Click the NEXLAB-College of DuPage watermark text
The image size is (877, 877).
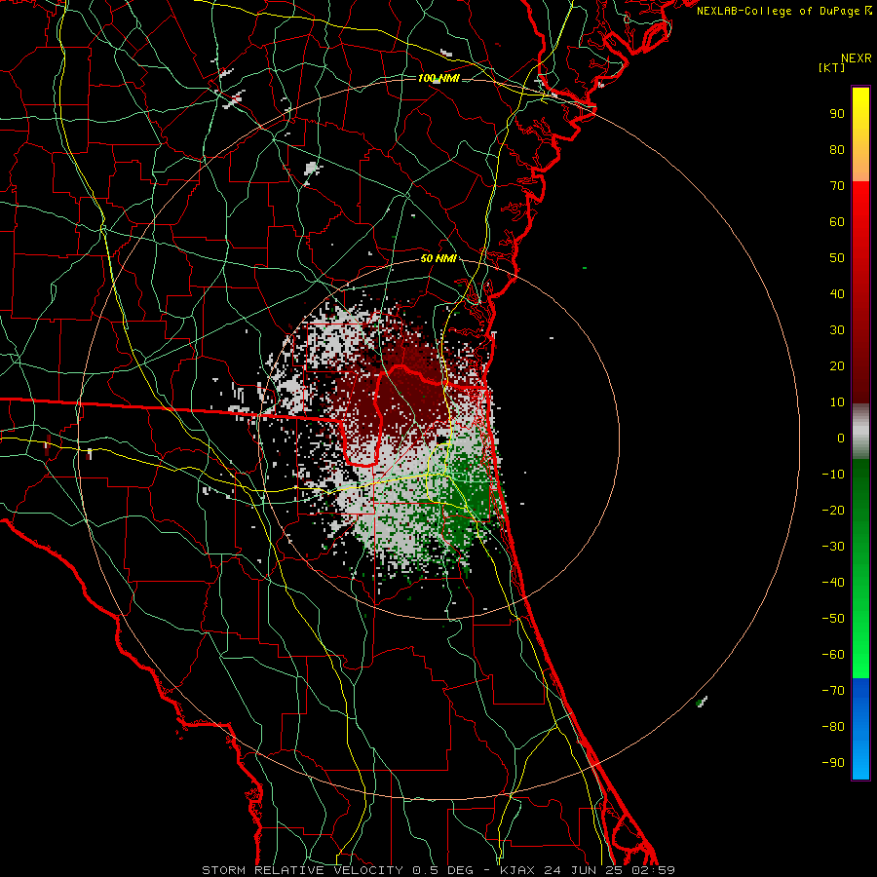(x=783, y=11)
